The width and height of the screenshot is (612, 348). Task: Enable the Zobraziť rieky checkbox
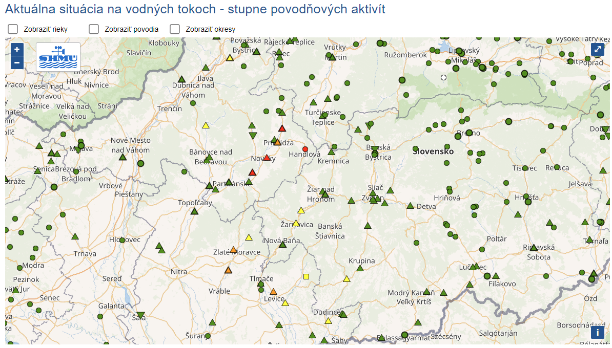(x=13, y=29)
